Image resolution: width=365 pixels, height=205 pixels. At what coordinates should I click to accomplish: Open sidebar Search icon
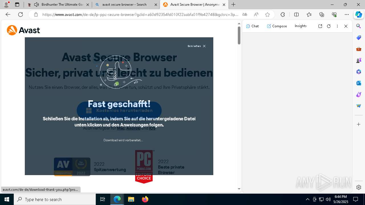[x=359, y=26]
